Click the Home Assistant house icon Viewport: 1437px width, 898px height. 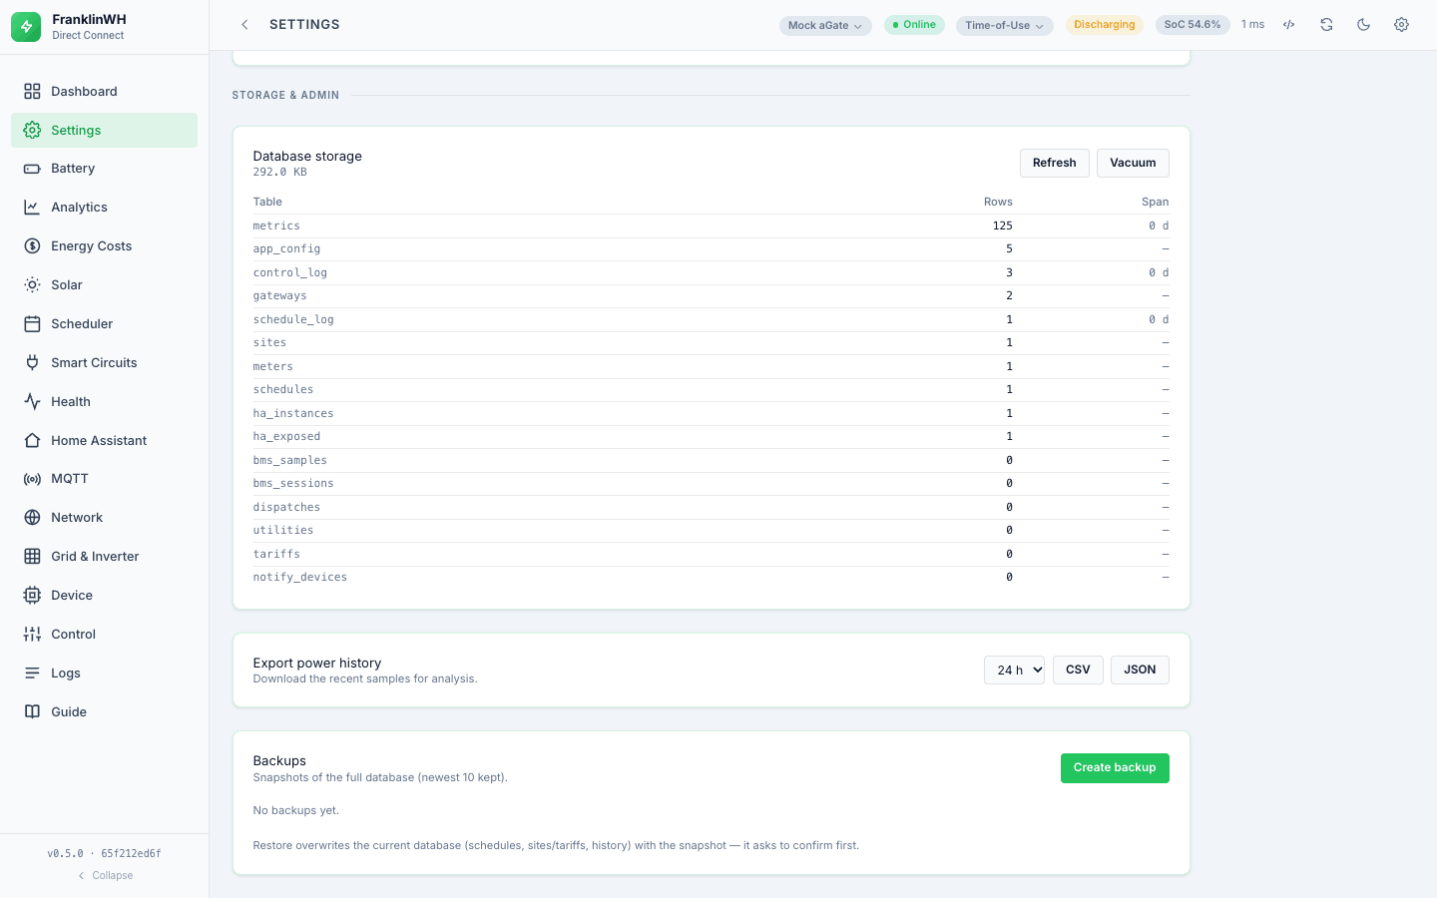pos(32,441)
